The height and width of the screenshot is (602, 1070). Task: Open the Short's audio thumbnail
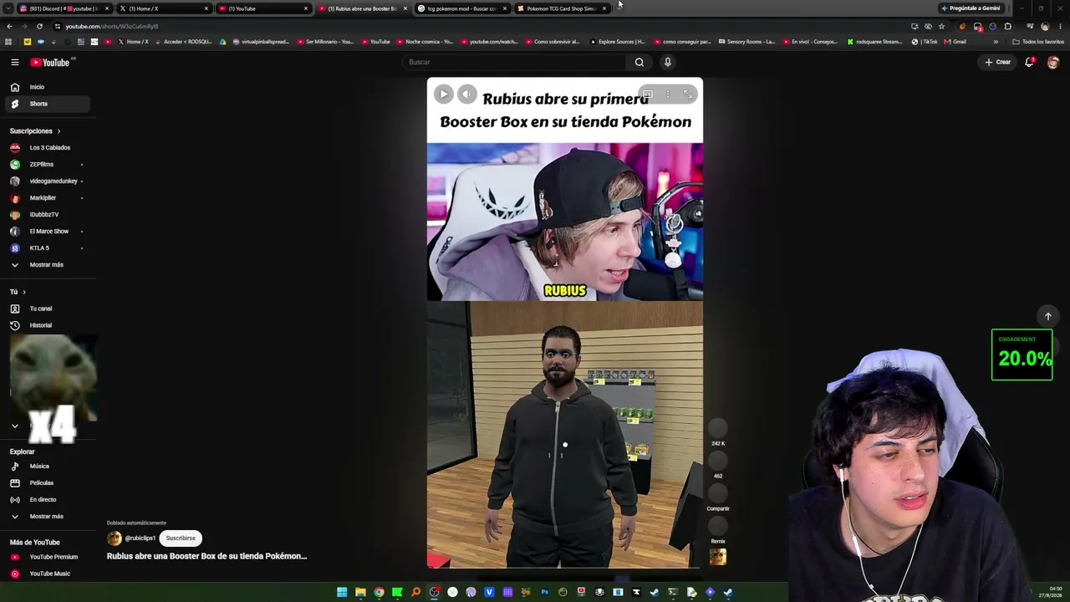pos(718,557)
